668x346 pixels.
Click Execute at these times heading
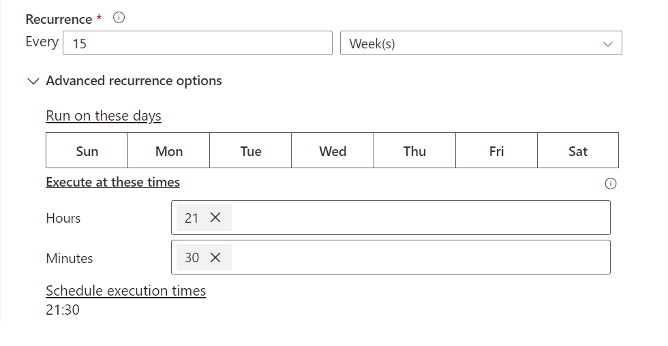click(x=112, y=183)
